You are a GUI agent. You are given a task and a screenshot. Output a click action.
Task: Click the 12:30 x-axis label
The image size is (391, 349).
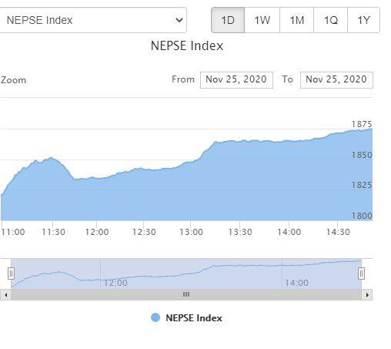click(x=144, y=232)
